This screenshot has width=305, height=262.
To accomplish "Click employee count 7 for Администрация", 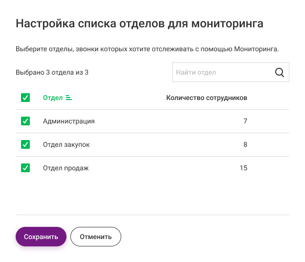I will click(x=245, y=121).
